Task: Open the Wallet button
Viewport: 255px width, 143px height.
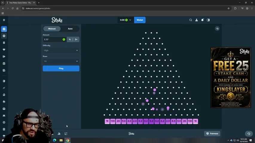Action: pyautogui.click(x=140, y=20)
